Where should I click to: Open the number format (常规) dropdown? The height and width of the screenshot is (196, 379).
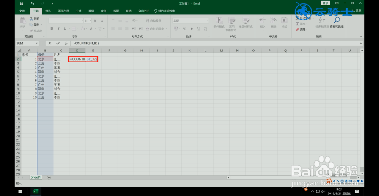coord(208,21)
